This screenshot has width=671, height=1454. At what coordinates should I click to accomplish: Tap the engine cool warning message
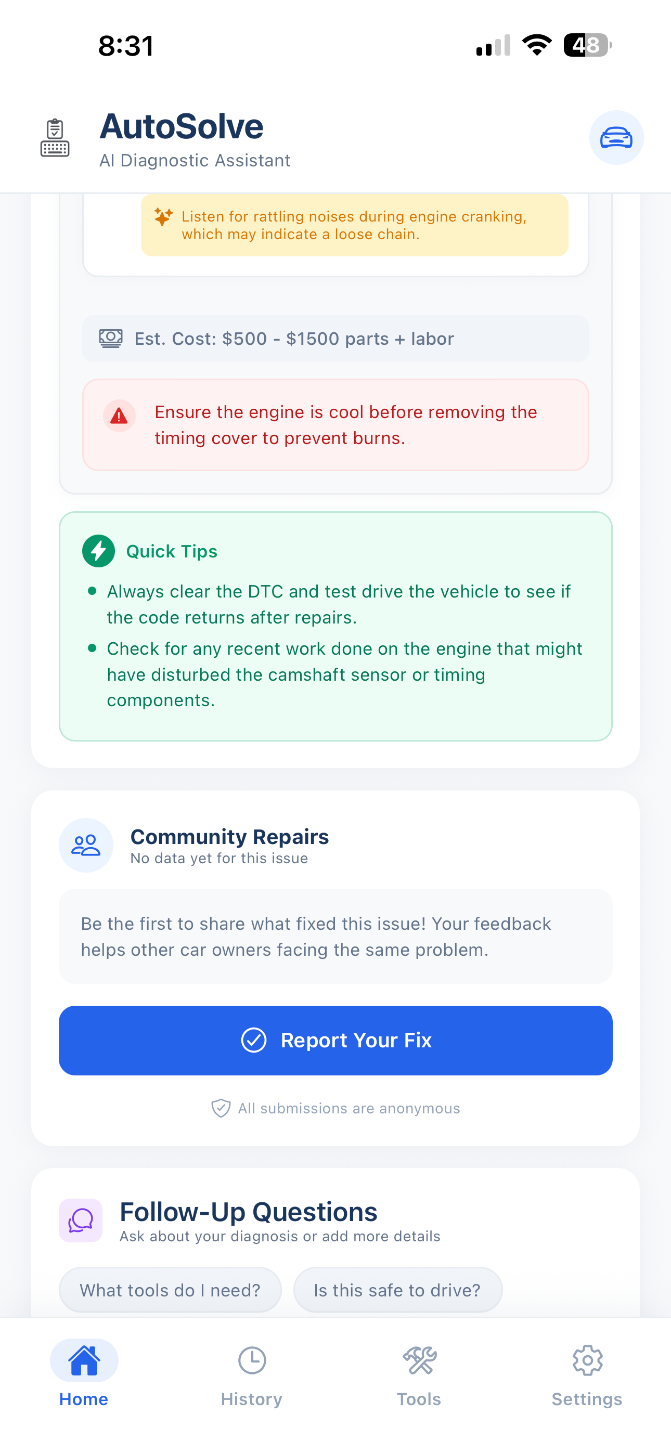click(346, 425)
